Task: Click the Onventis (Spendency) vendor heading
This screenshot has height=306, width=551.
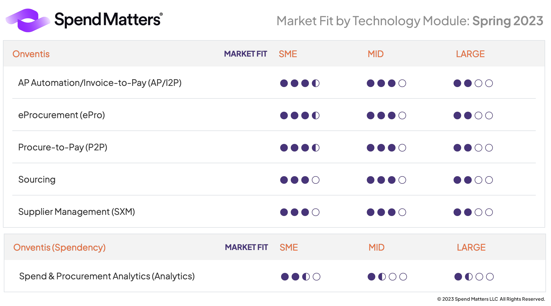Action: 59,247
